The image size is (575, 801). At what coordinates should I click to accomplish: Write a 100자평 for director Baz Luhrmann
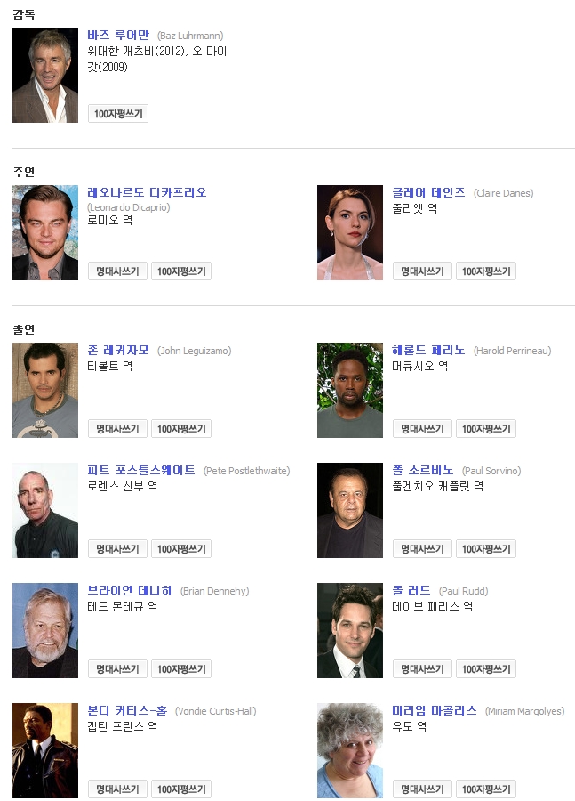pyautogui.click(x=118, y=113)
